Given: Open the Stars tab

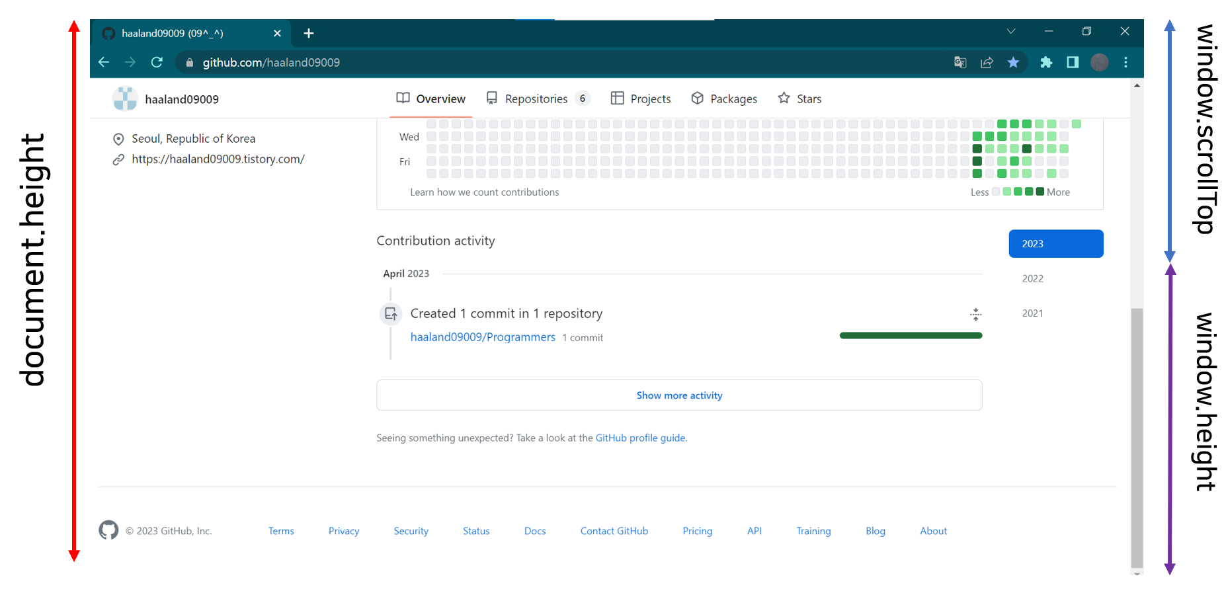Looking at the screenshot, I should (x=799, y=99).
